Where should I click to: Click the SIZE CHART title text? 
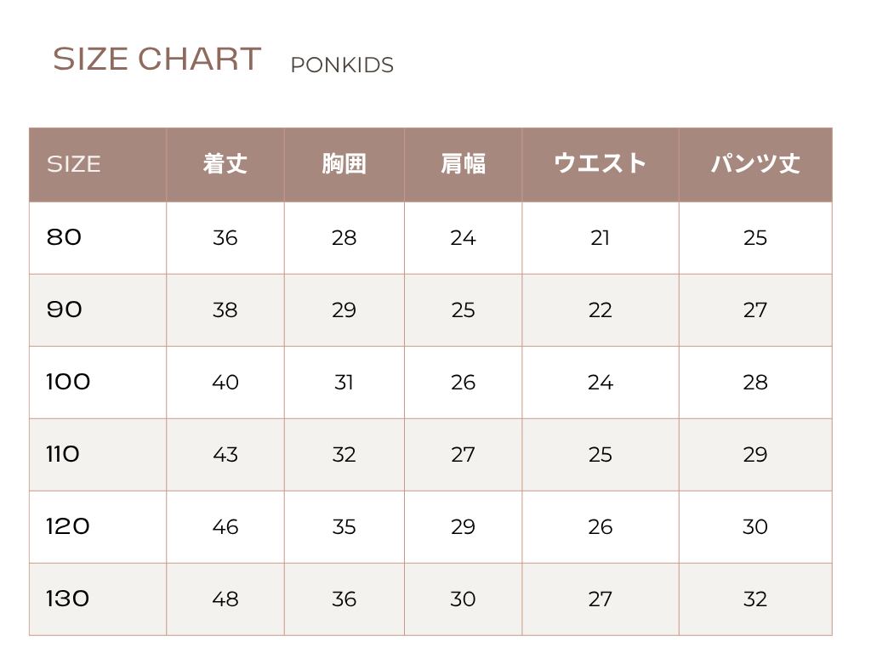pos(157,60)
